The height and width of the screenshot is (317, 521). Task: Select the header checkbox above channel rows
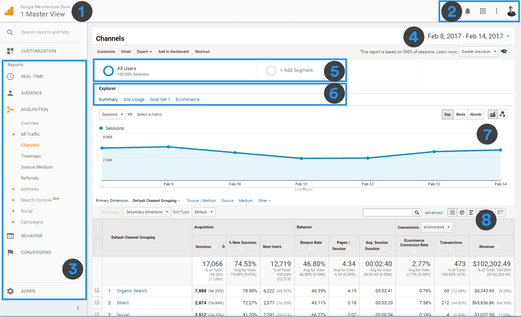tap(97, 237)
